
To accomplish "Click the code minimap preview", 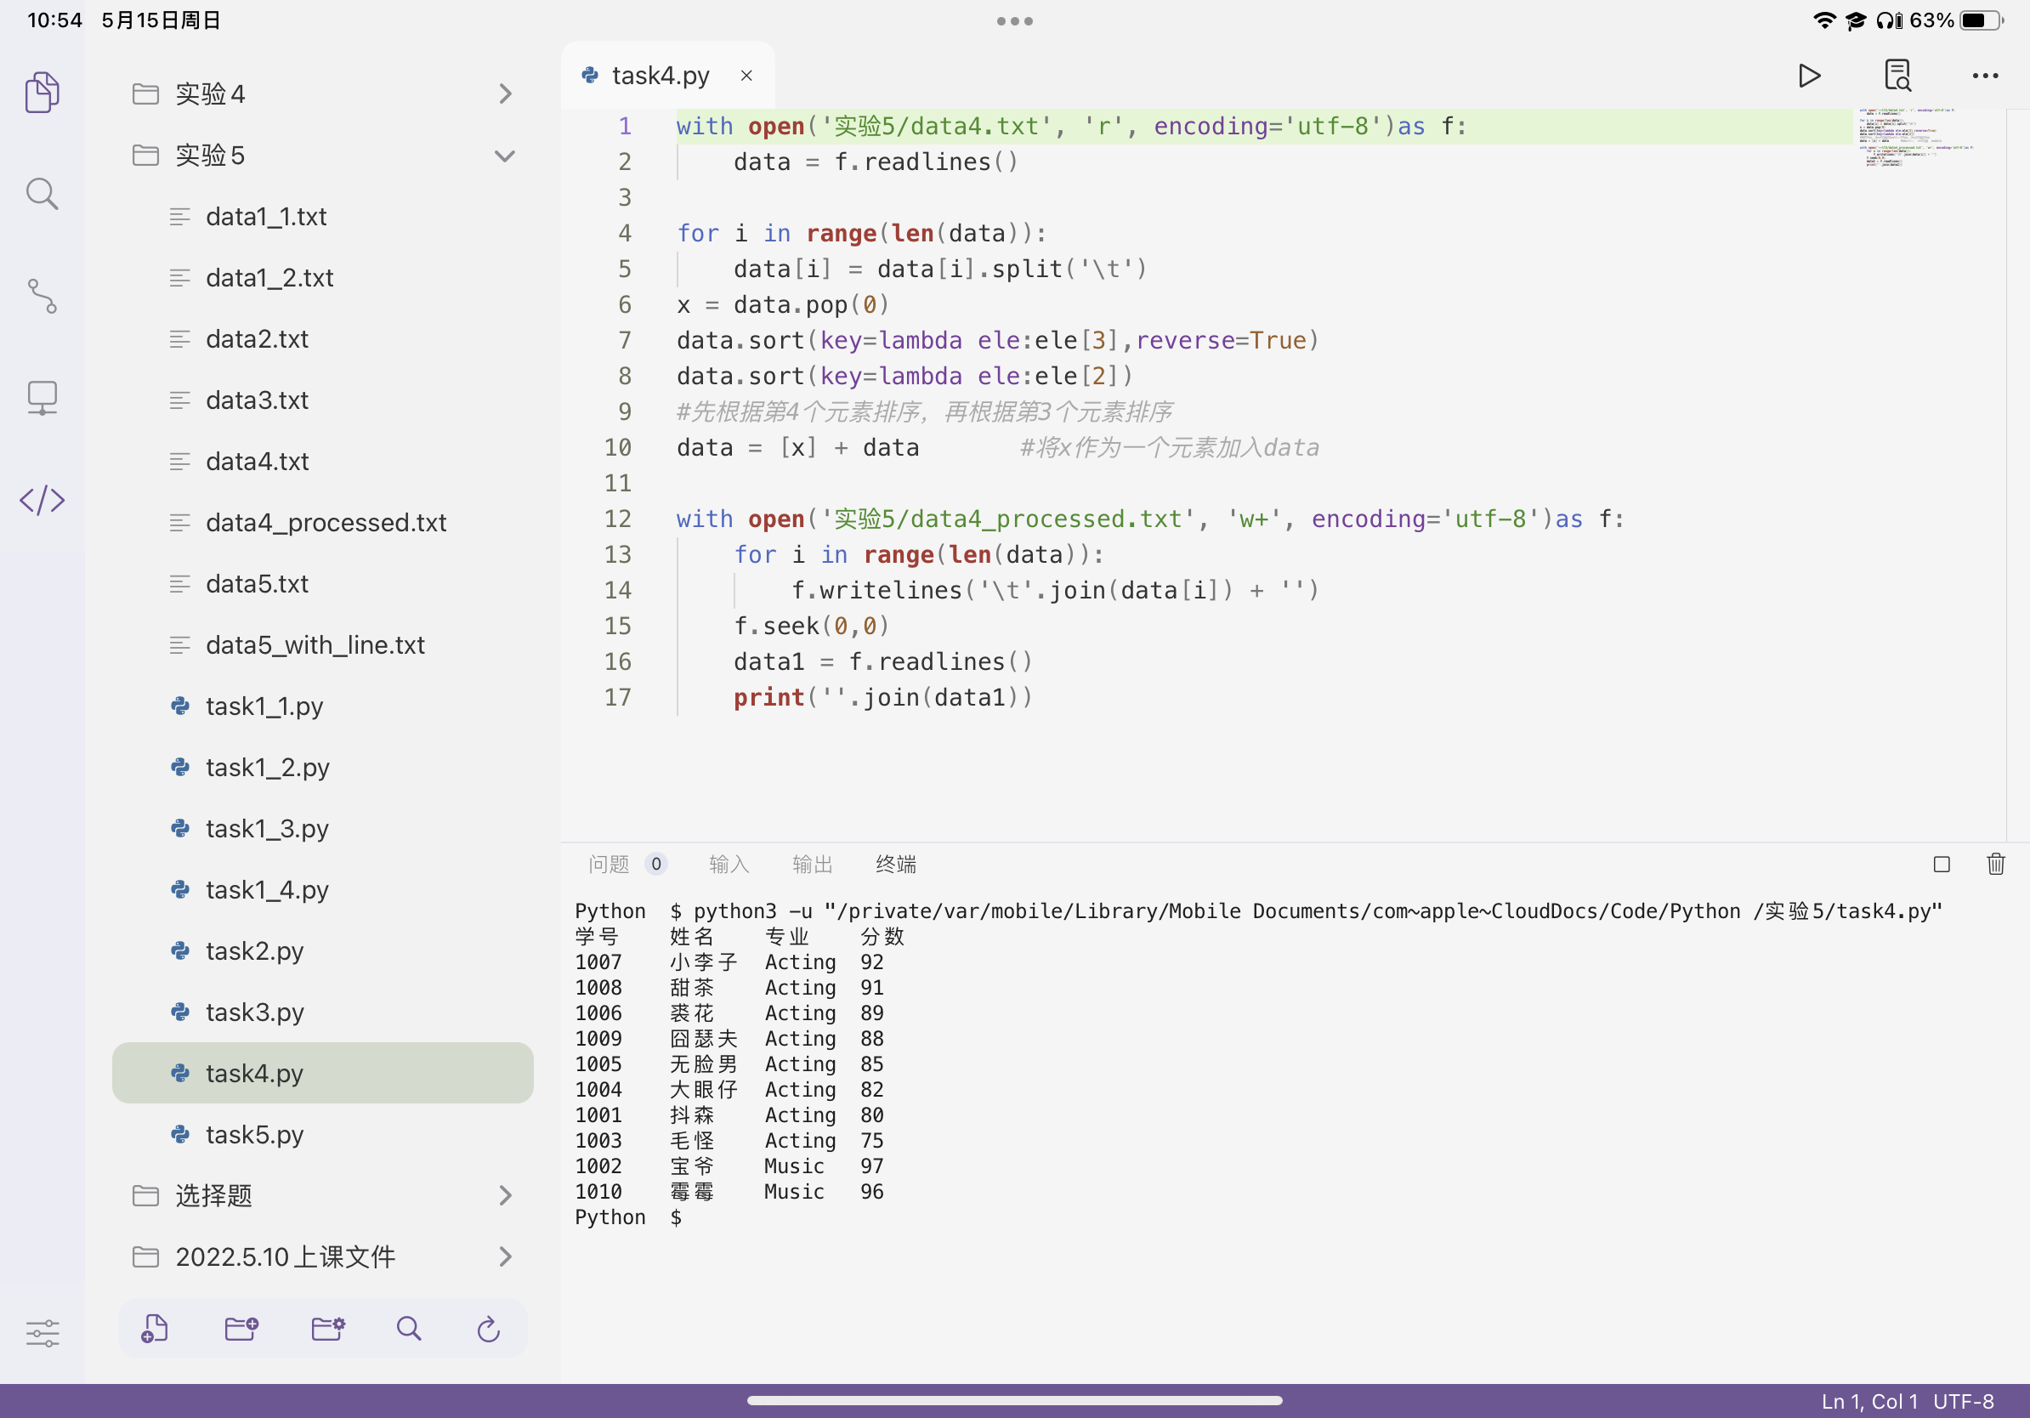I will (x=1915, y=138).
